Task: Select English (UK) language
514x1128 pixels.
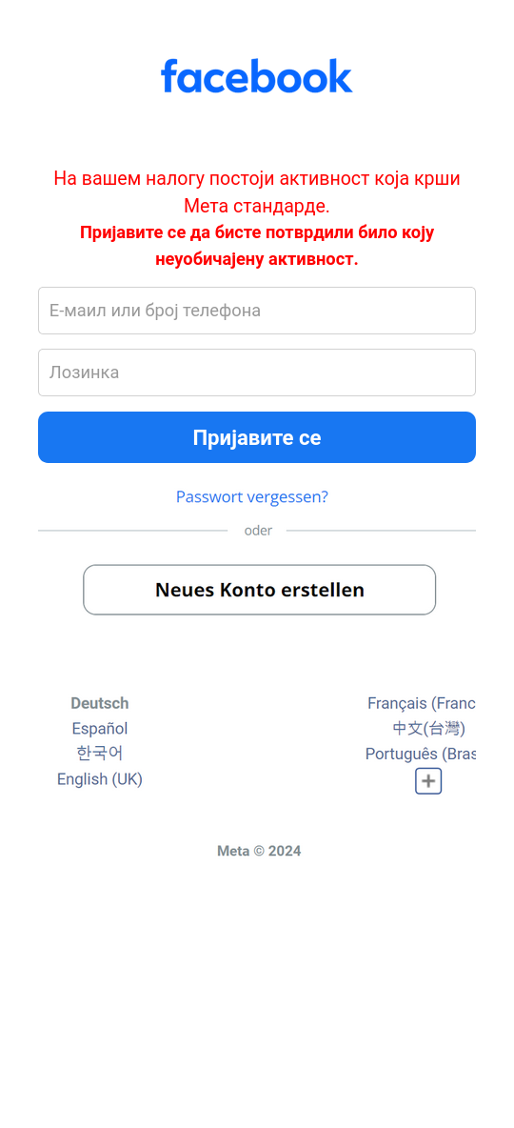Action: click(100, 778)
